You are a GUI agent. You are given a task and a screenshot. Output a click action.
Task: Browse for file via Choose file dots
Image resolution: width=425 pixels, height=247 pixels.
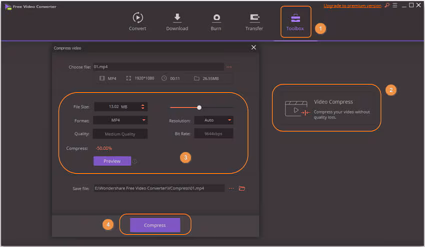tap(229, 67)
